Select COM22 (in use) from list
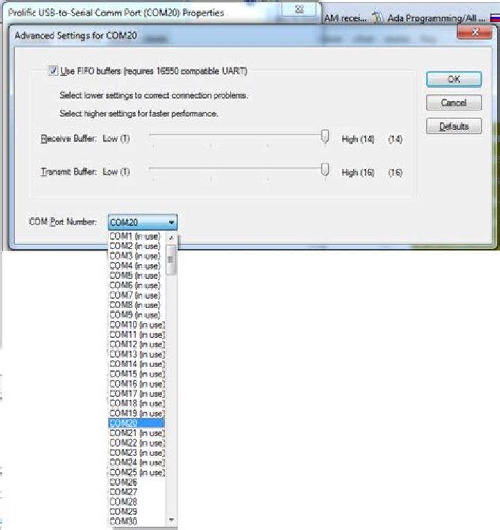The image size is (500, 530). click(x=137, y=442)
